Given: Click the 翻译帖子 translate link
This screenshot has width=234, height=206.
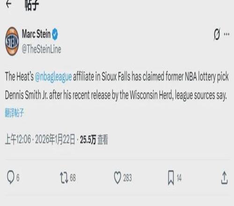Looking at the screenshot, I should click(14, 112).
